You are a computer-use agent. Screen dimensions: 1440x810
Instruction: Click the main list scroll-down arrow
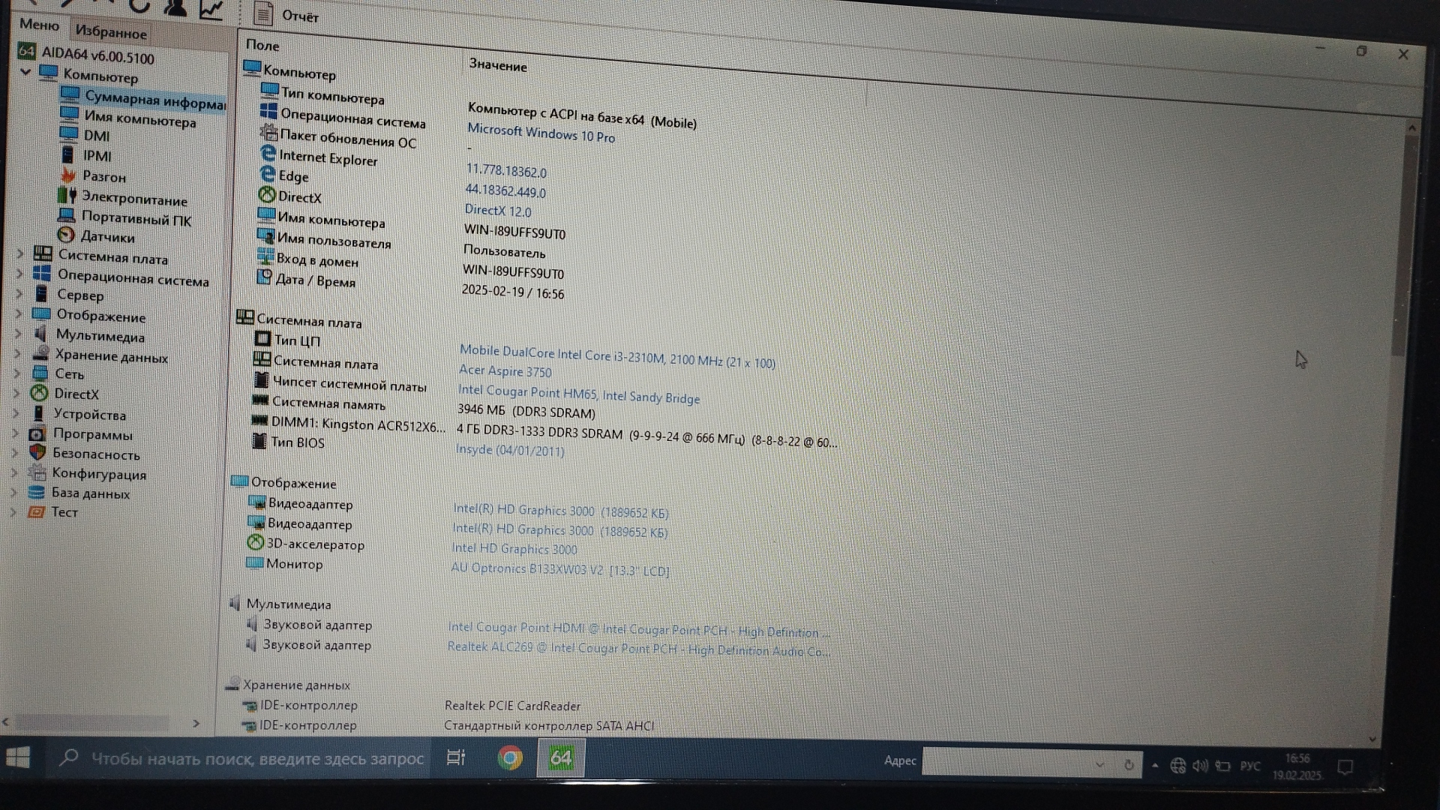click(1372, 739)
